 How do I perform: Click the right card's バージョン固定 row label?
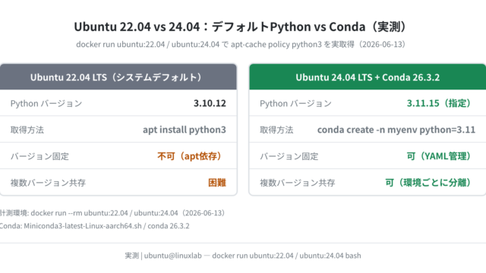(289, 156)
